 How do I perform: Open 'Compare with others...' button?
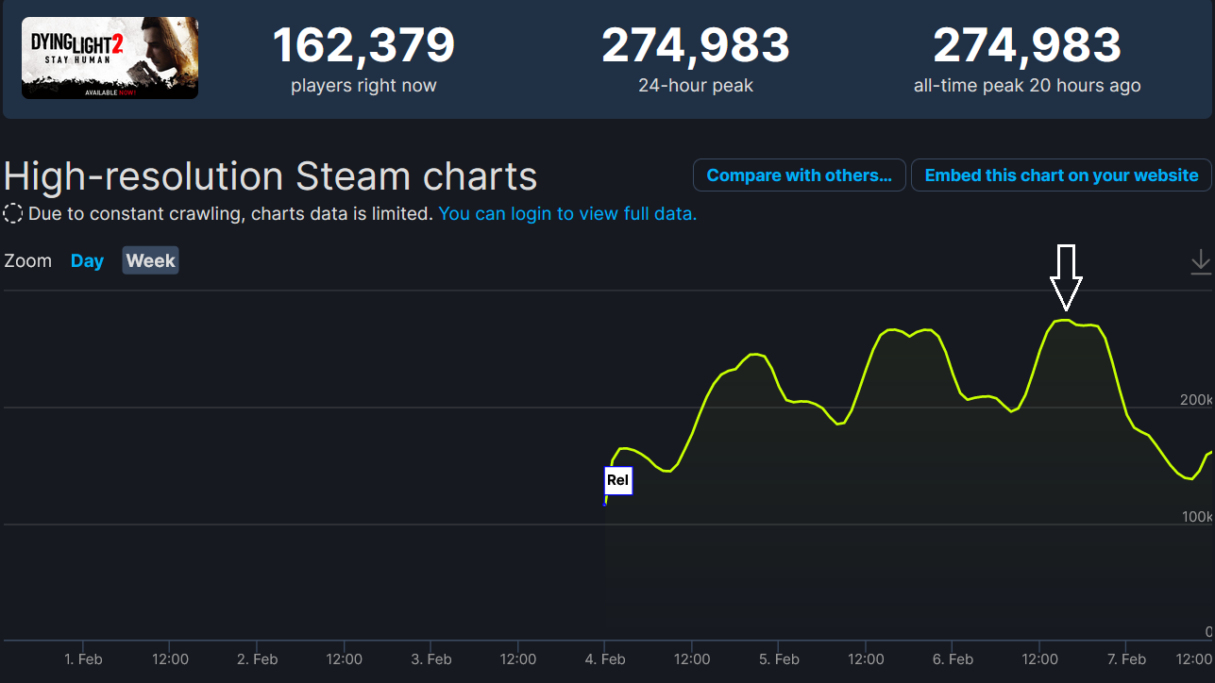click(x=800, y=175)
